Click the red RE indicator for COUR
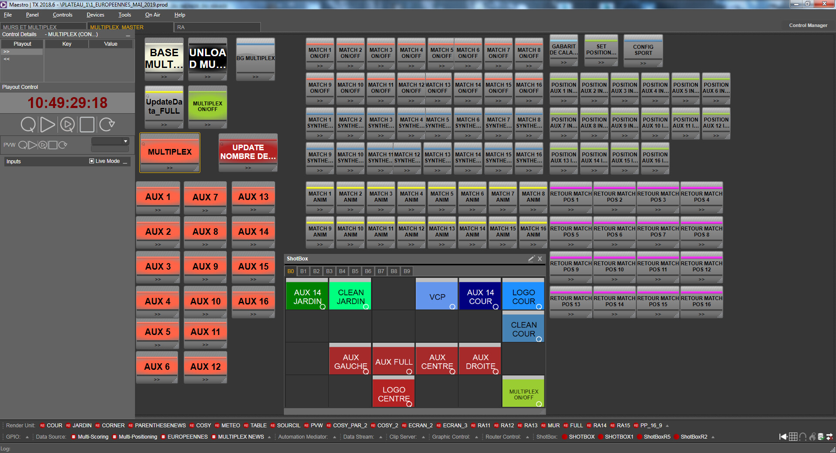 [42, 426]
